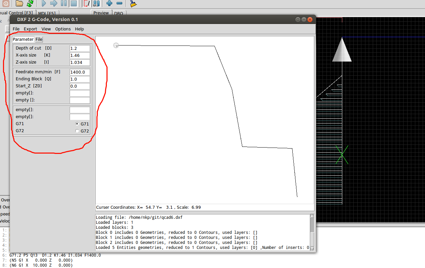Switch to the Parameter tab
This screenshot has width=425, height=268.
23,39
